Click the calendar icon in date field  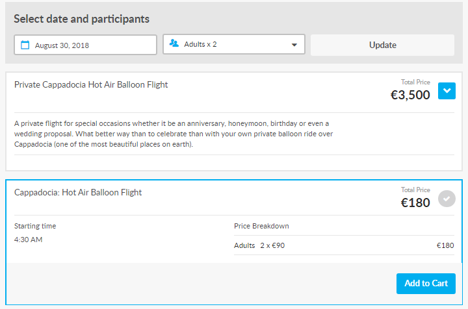tap(25, 45)
